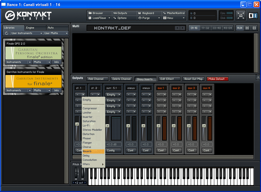Select channel page 01-16
This screenshot has height=192, width=261.
194,28
